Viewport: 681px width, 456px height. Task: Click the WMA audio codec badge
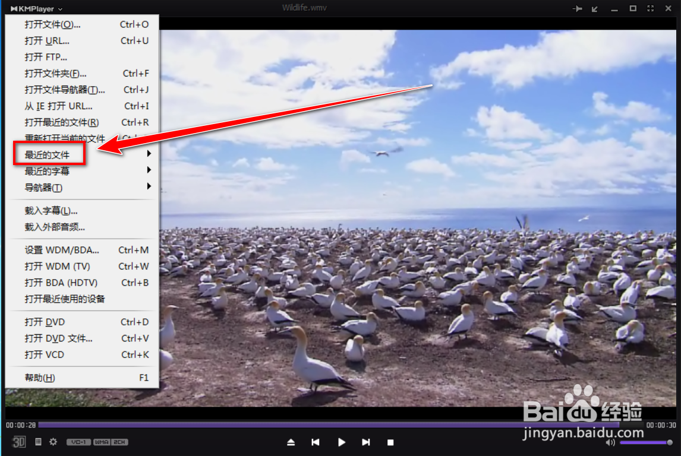pyautogui.click(x=101, y=442)
